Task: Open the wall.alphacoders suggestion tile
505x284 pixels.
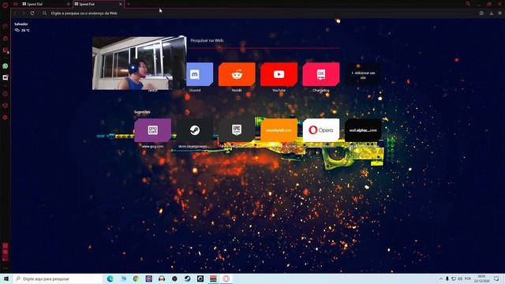Action: coord(363,130)
